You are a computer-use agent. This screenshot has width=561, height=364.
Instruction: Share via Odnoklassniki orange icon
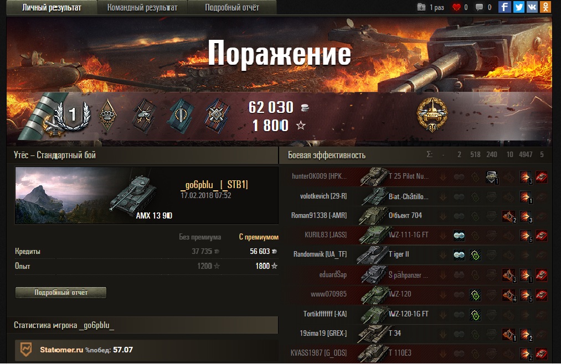tap(545, 7)
